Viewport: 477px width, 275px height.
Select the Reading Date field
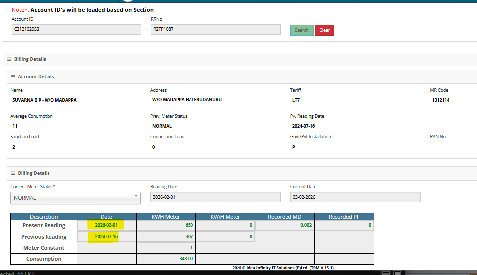[215, 197]
